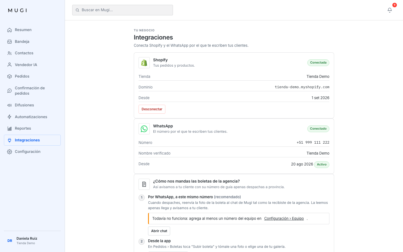The height and width of the screenshot is (252, 403).
Task: Click the search magnifier icon
Action: [x=77, y=10]
